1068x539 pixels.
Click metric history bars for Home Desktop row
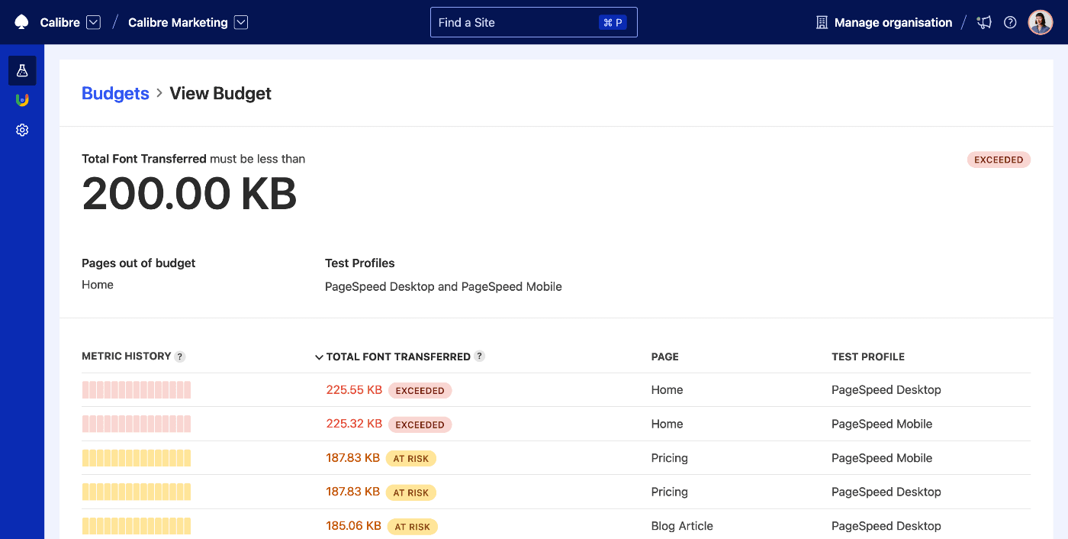click(136, 390)
